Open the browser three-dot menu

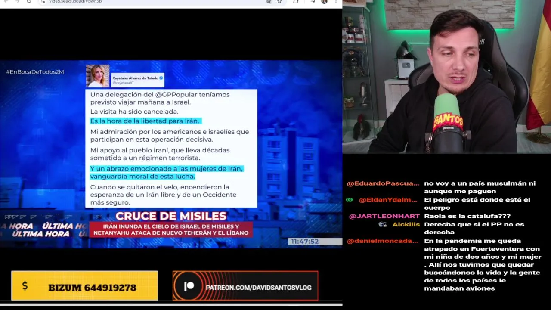[x=336, y=2]
